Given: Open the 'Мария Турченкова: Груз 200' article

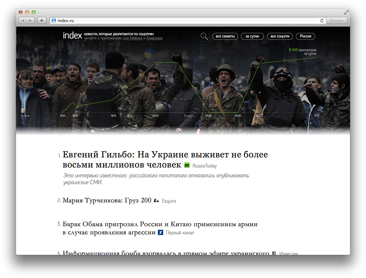Looking at the screenshot, I should point(107,200).
